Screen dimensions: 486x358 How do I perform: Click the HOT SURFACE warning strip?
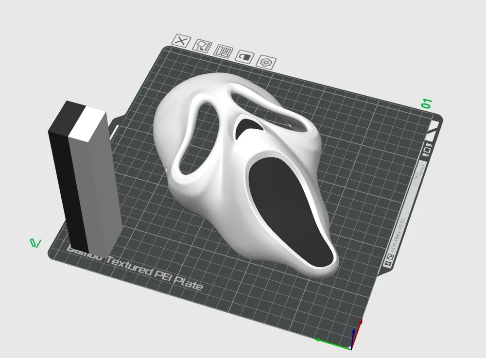419,173
